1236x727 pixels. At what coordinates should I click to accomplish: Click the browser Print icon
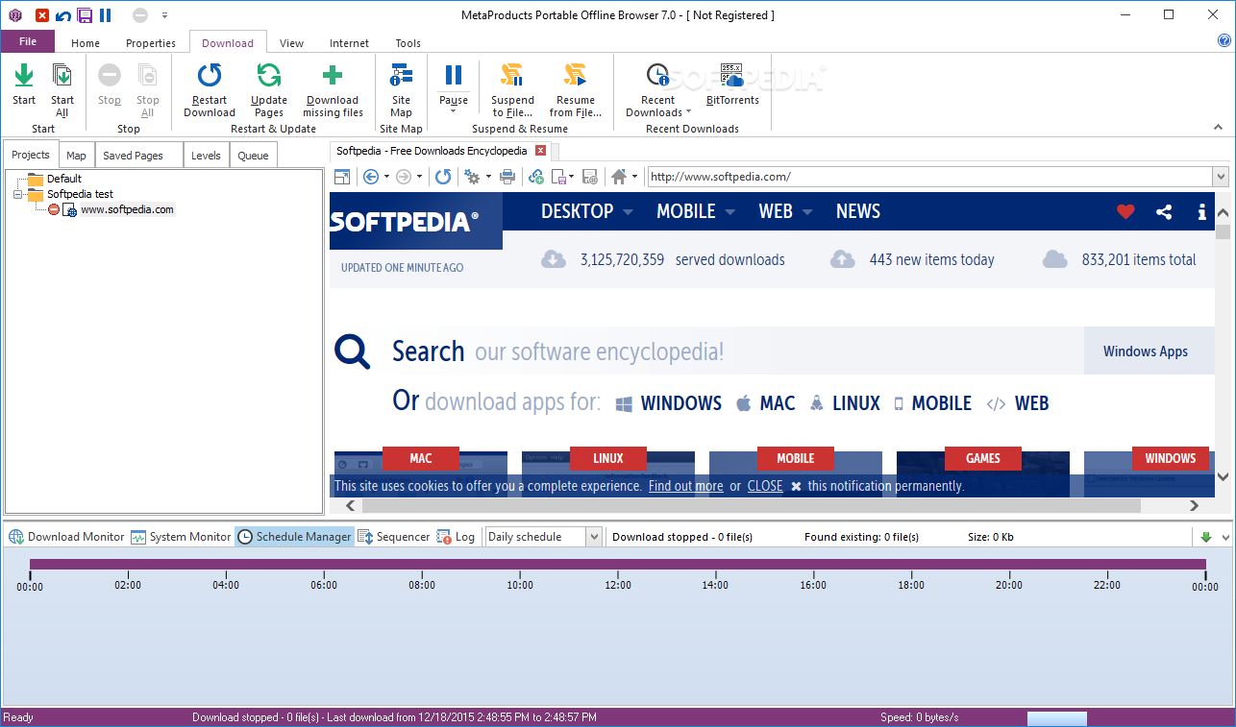[x=507, y=177]
